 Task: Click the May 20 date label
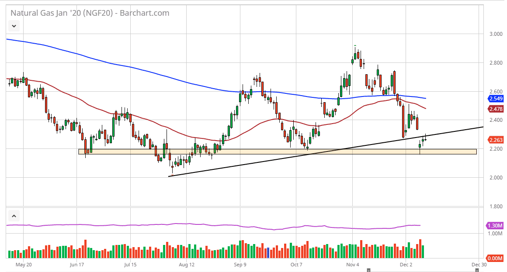[x=24, y=265]
